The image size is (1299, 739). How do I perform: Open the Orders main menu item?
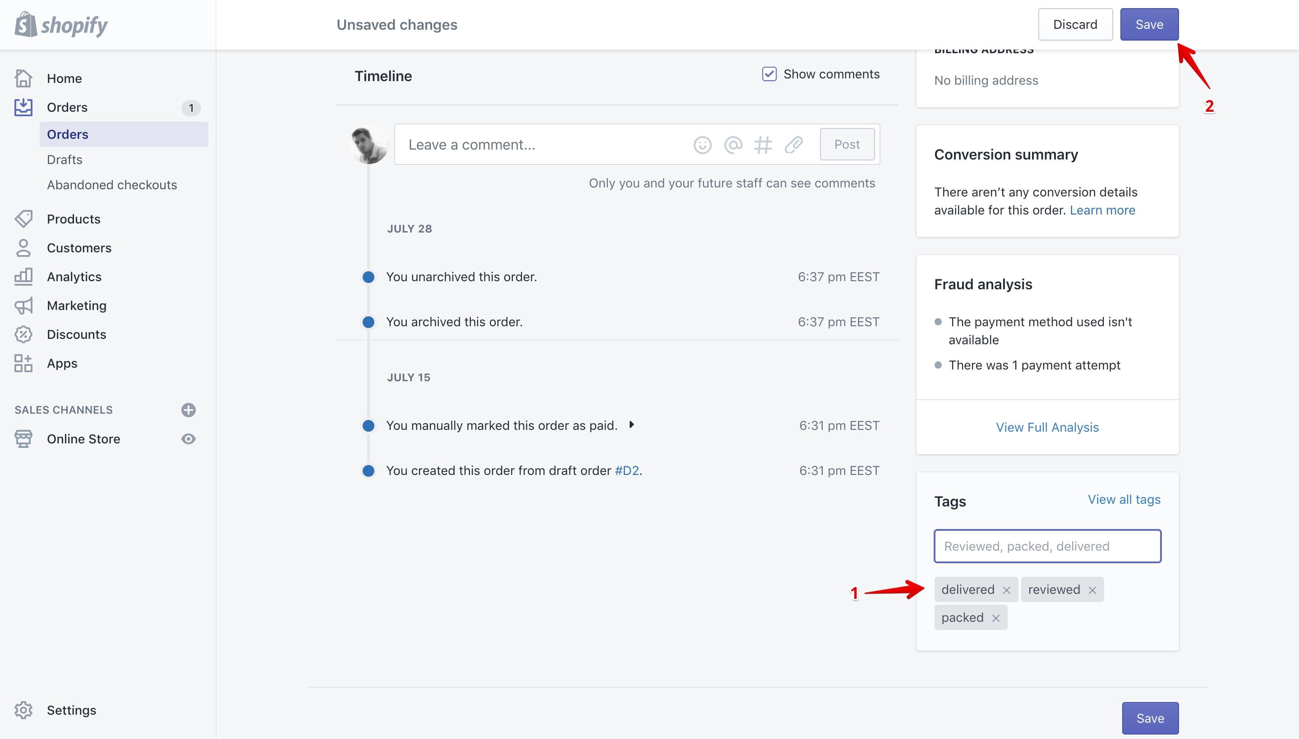point(67,107)
